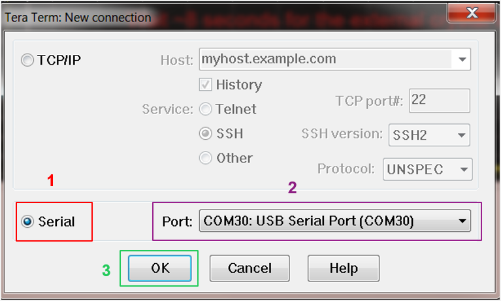Confirm with the OK button
The width and height of the screenshot is (501, 301).
pyautogui.click(x=160, y=268)
